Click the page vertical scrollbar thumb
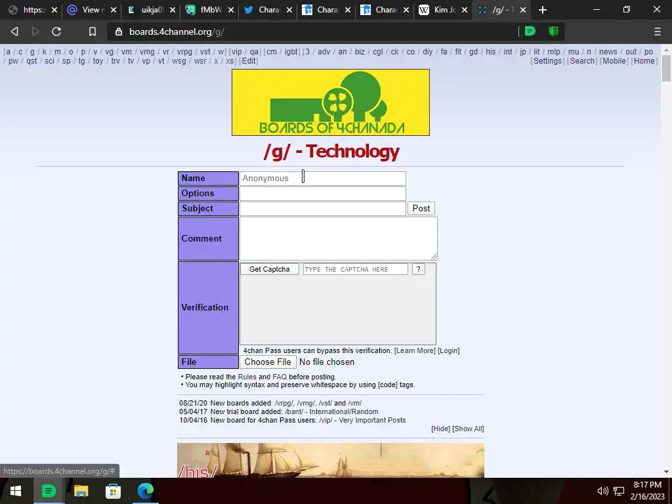The height and width of the screenshot is (504, 672). click(x=666, y=68)
